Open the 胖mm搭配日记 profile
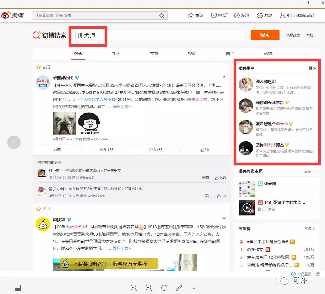 click(297, 15)
